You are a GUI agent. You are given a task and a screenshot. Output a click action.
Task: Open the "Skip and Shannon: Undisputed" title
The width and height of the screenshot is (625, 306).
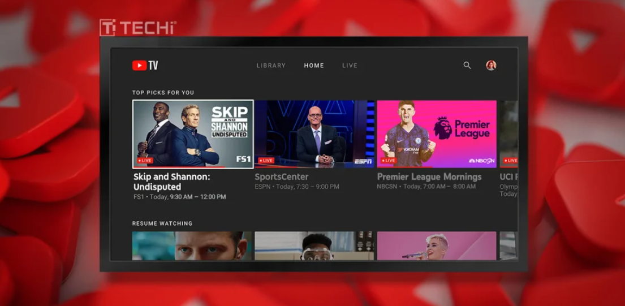pos(172,182)
